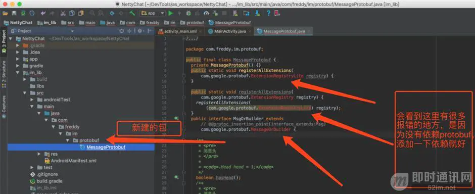This screenshot has width=475, height=194.
Task: Click the Cut scissors icon
Action: [x=63, y=13]
